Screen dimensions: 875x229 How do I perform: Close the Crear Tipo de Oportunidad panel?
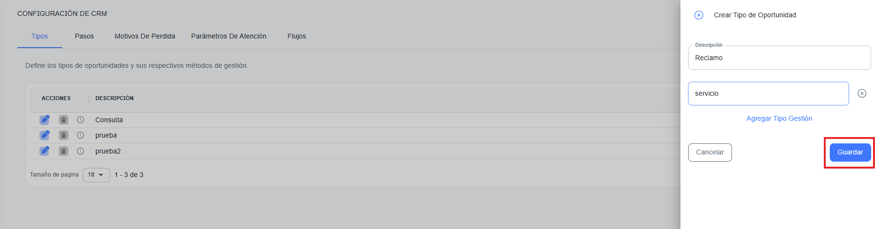tap(699, 15)
